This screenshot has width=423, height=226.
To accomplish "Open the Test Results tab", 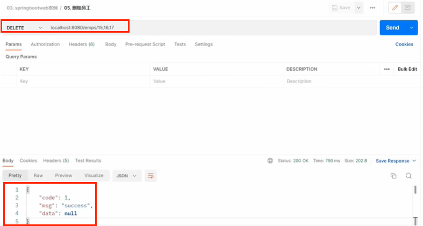I will [x=88, y=161].
